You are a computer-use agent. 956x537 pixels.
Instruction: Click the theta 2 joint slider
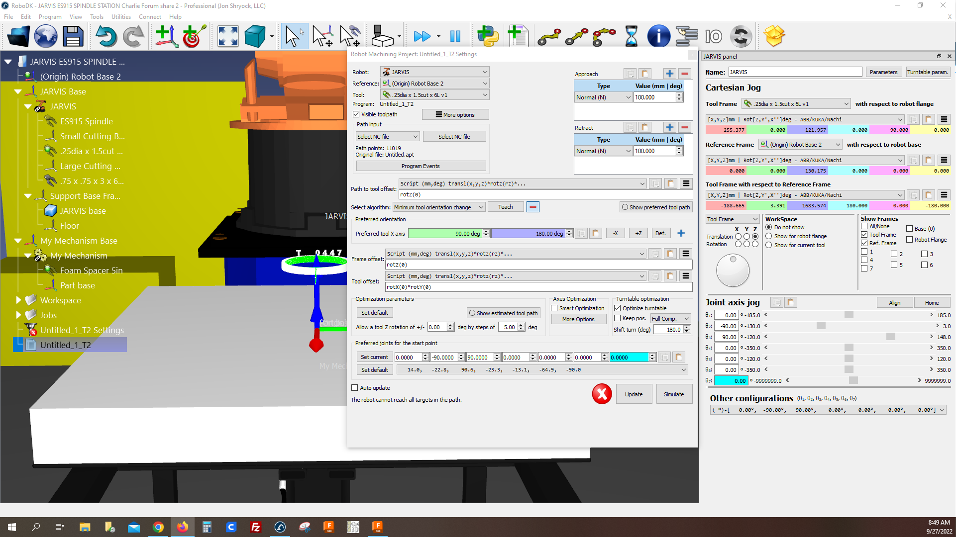(x=821, y=326)
